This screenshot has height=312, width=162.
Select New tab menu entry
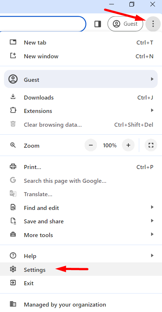pos(81,42)
